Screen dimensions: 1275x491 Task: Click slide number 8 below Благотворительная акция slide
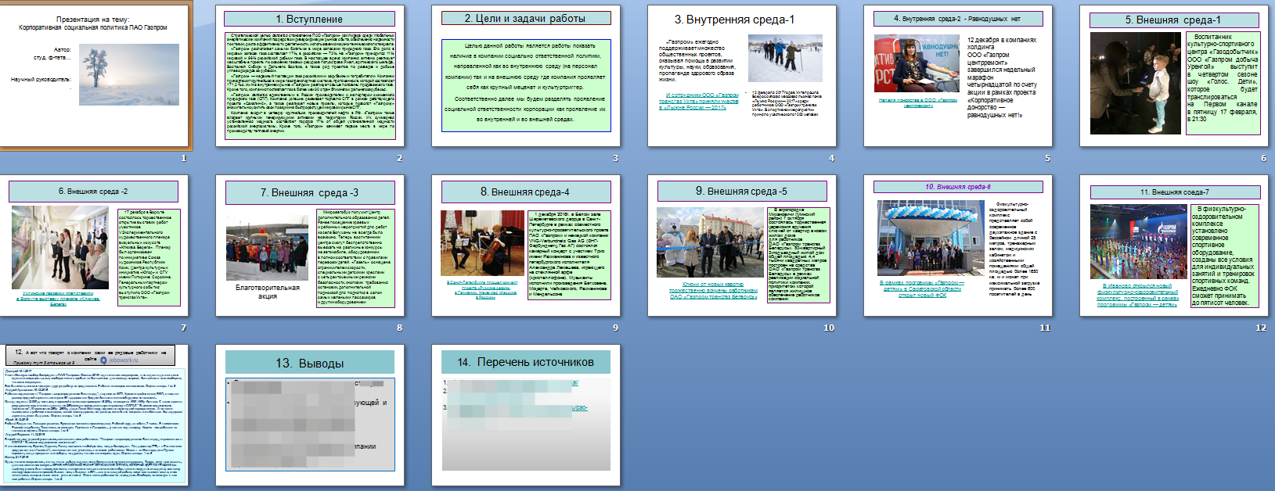coord(399,328)
